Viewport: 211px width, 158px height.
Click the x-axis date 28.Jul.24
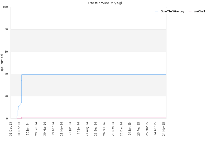pos(79,128)
